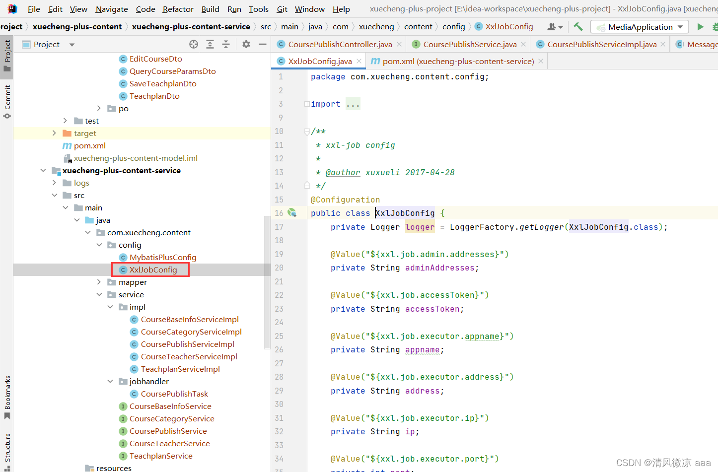This screenshot has height=472, width=718.
Task: Click Expand All in the Project panel
Action: click(x=210, y=44)
